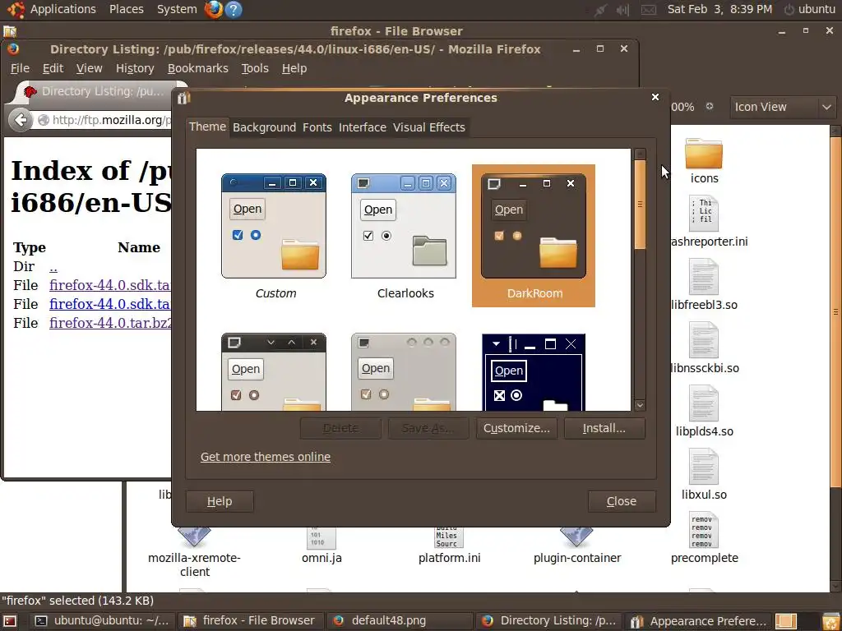
Task: Open the System menu in top panel
Action: (x=177, y=9)
